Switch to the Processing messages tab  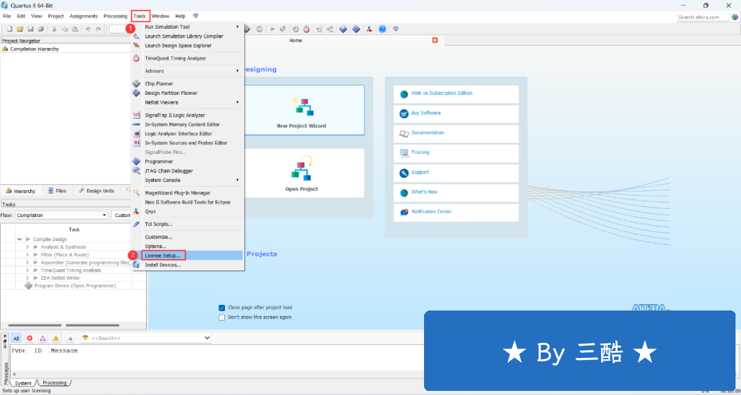(54, 383)
